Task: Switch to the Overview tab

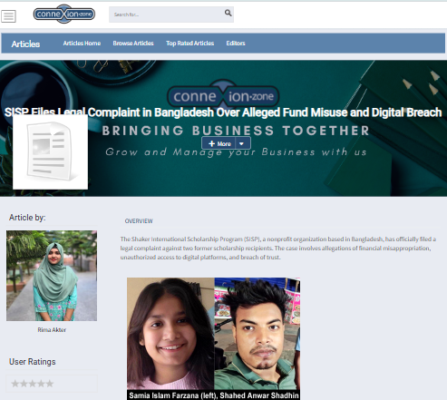Action: point(139,221)
